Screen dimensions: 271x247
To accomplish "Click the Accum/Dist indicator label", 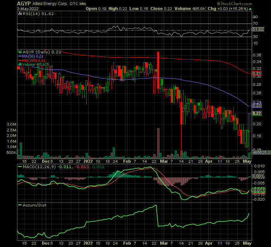I will click(x=34, y=205).
